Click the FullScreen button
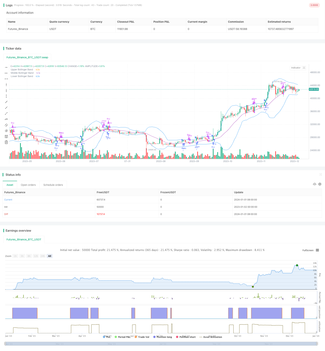Viewport: 325px width, 351px height. [x=308, y=250]
